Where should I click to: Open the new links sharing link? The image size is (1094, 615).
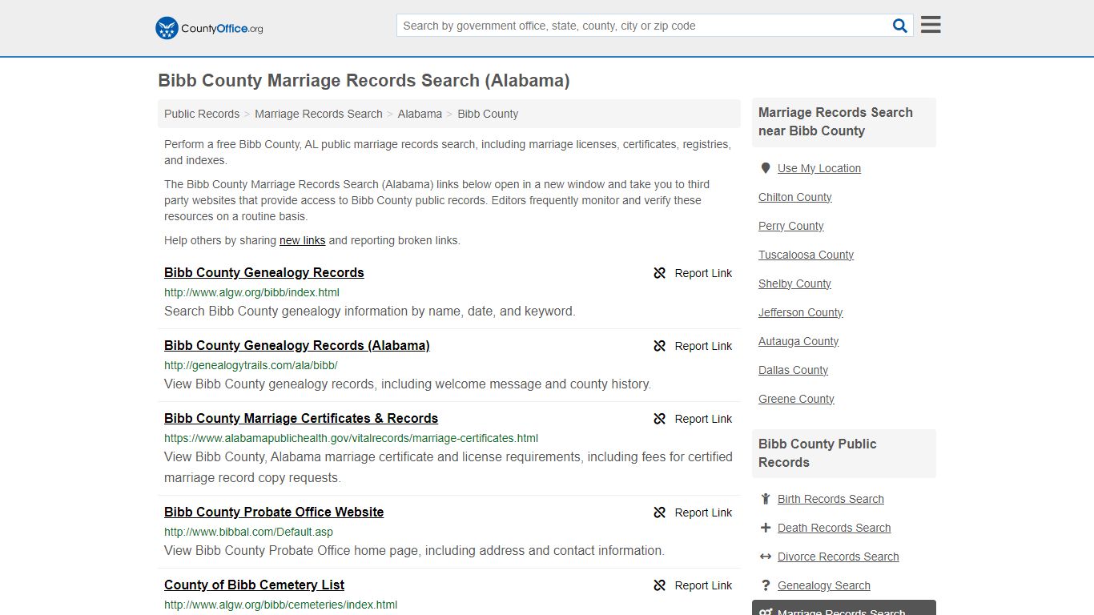(303, 240)
